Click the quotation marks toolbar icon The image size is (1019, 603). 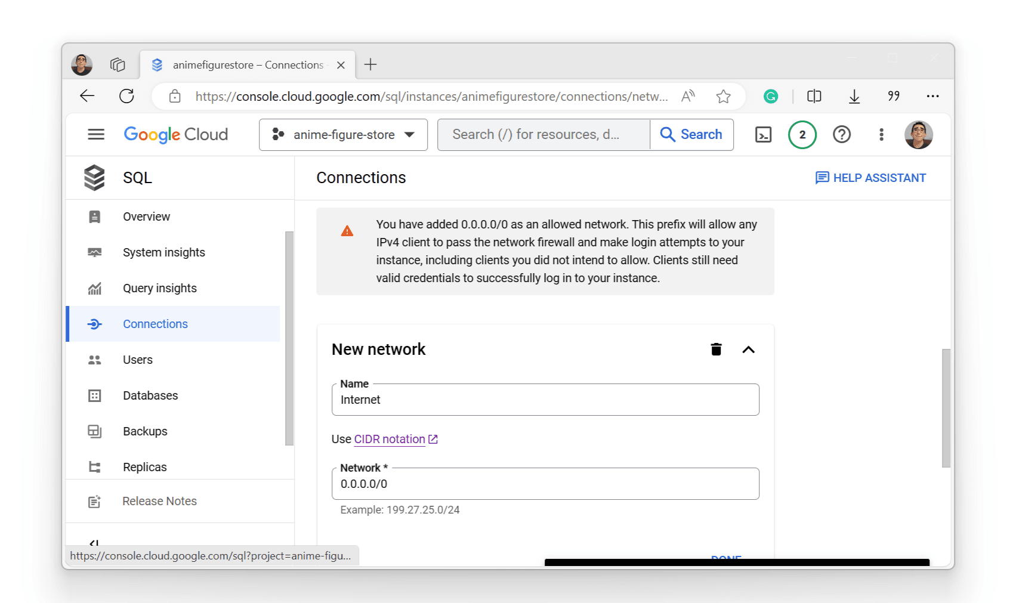[894, 96]
